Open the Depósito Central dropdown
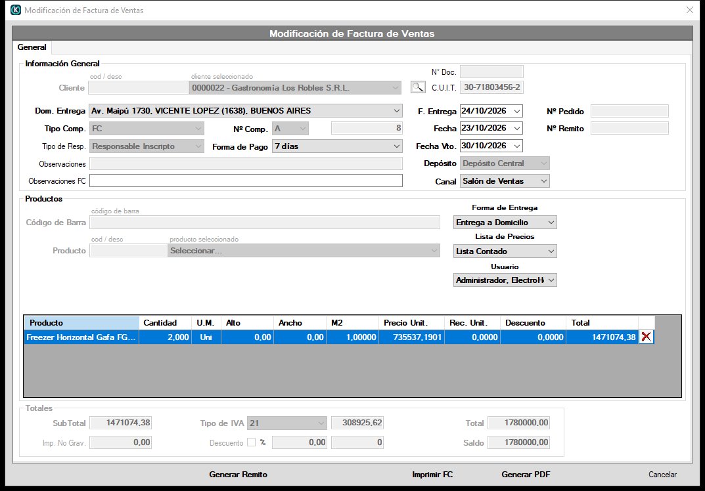 point(543,163)
